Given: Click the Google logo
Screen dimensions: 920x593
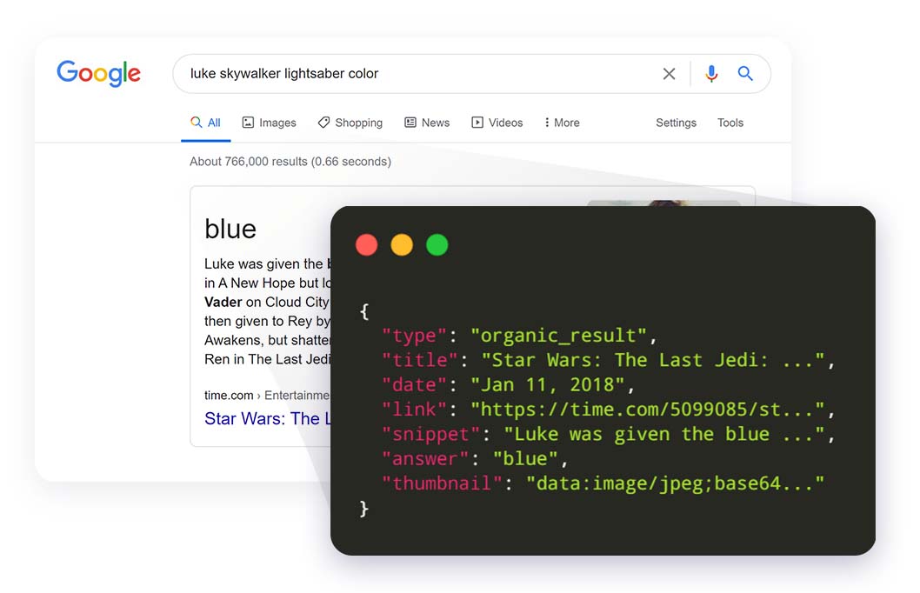Looking at the screenshot, I should coord(98,74).
